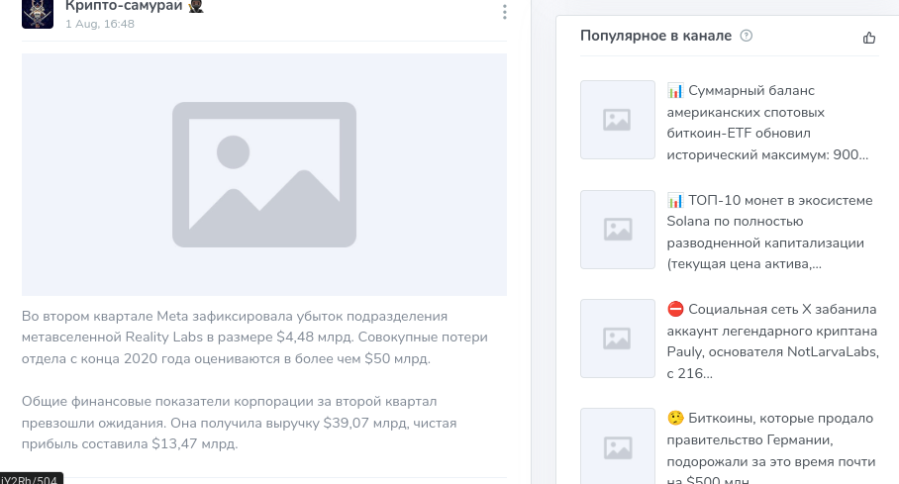Click paragraph starting Во втором квартале Meta
Viewport: 899px width, 484px height.
(254, 338)
